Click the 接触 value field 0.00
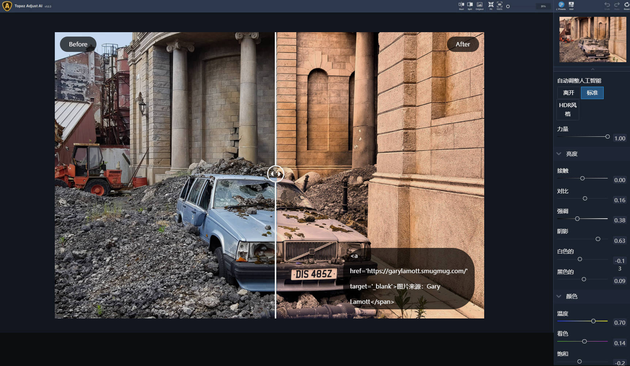 [620, 180]
